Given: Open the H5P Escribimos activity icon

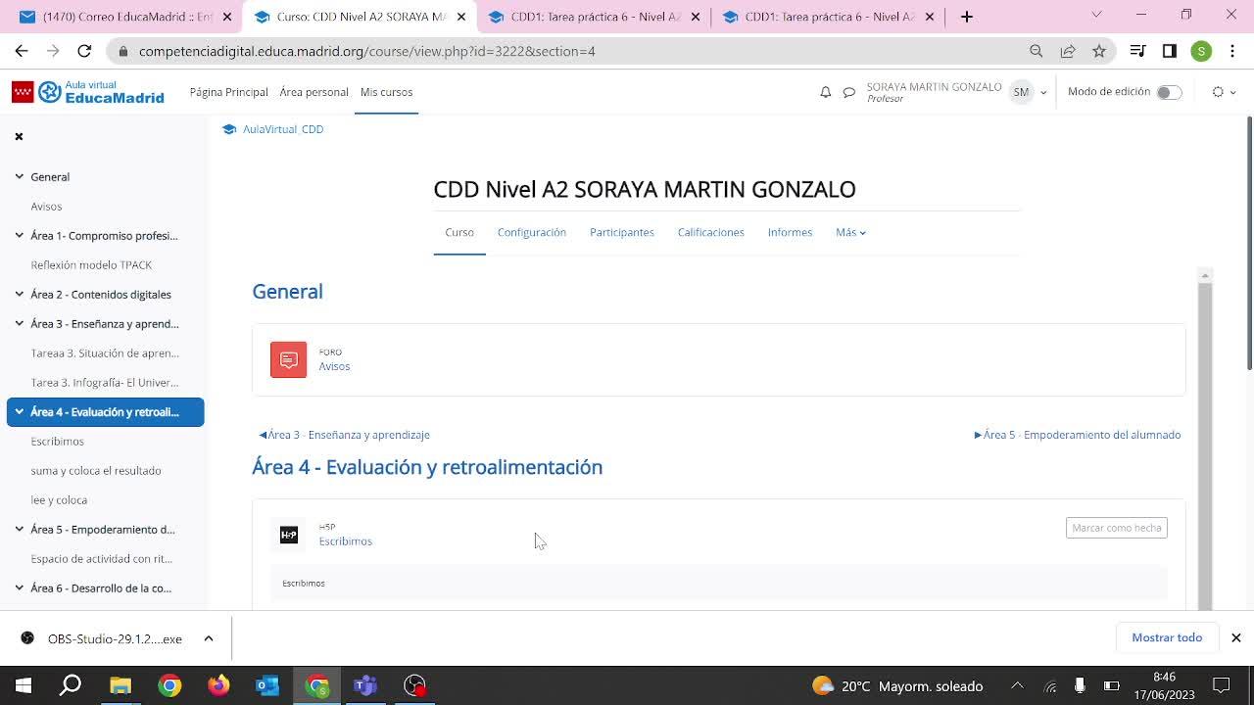Looking at the screenshot, I should pyautogui.click(x=288, y=535).
